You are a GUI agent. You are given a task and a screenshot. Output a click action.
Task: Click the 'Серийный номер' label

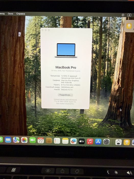[x=53, y=87]
